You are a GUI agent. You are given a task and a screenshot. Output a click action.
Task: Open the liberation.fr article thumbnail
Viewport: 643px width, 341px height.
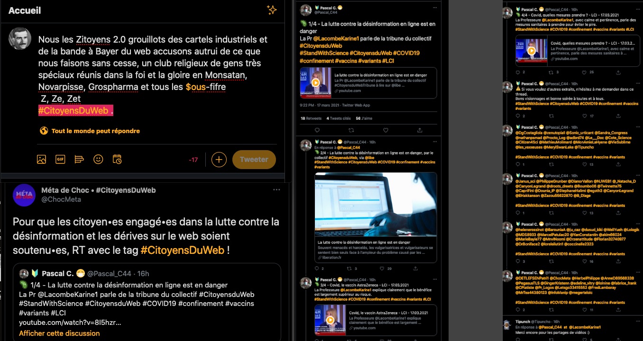click(x=376, y=205)
